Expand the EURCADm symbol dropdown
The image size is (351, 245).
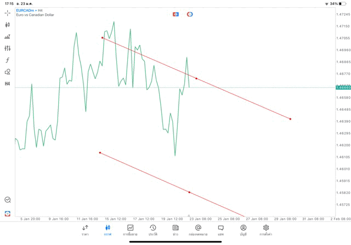[30, 10]
